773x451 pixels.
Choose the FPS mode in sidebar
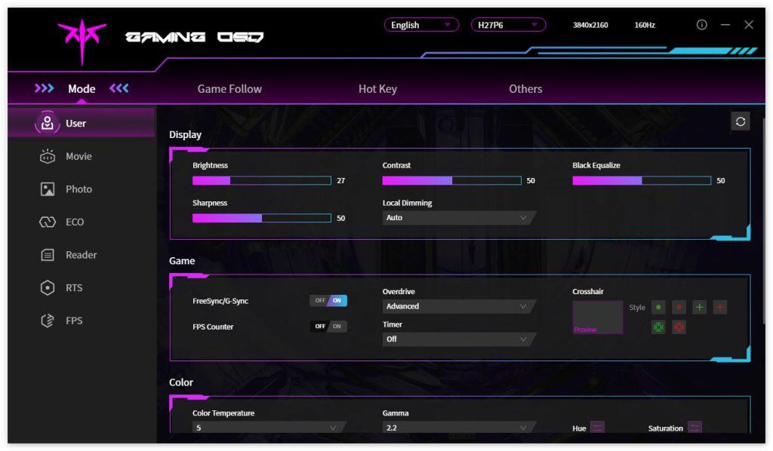coord(74,321)
